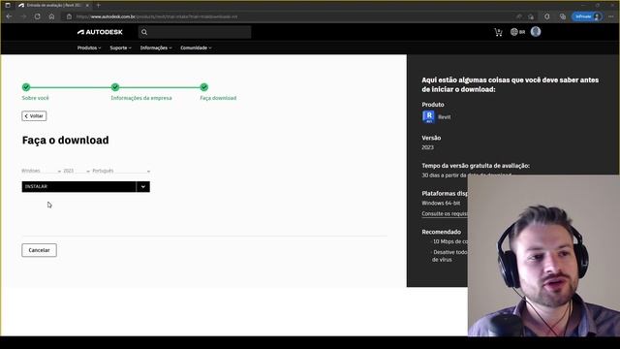Open the 2023 version dropdown

click(77, 171)
